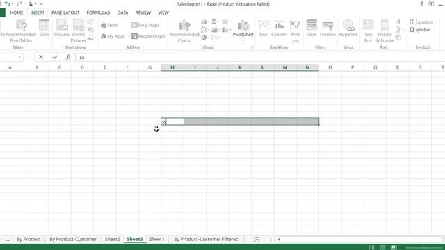Insert a Line sparkline
The width and height of the screenshot is (445, 250).
tap(264, 28)
